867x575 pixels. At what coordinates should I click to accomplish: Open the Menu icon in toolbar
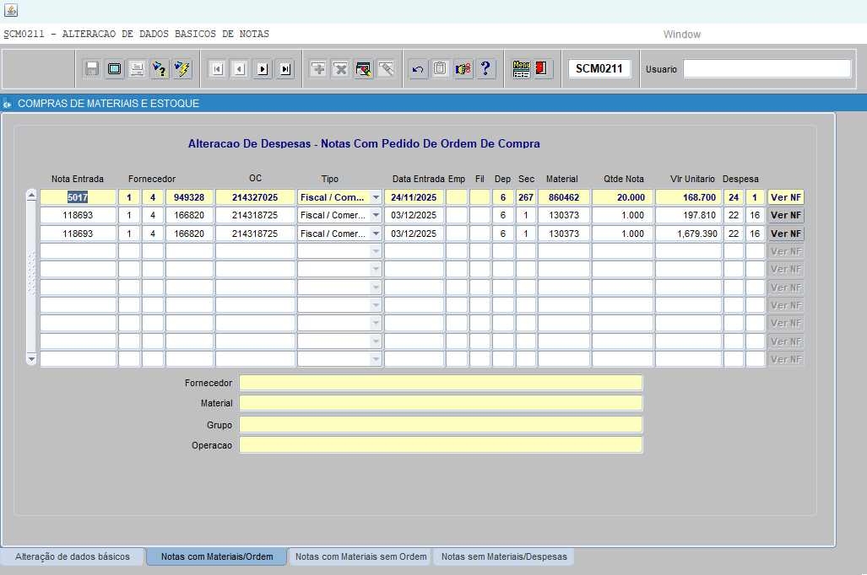coord(522,69)
